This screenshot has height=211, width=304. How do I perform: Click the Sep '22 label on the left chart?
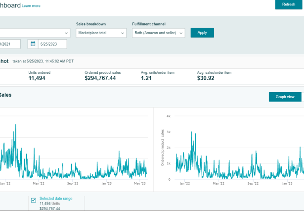[73, 183]
